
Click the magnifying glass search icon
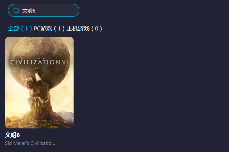16,10
